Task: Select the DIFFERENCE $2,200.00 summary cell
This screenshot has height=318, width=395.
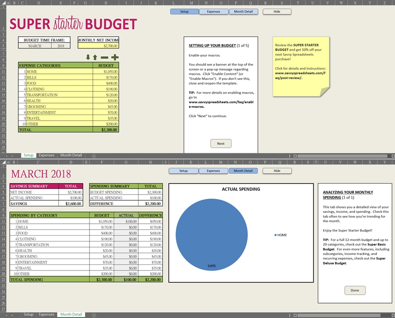Action: tap(151, 203)
